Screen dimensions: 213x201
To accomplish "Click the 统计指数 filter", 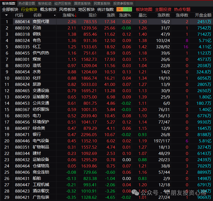I will pos(106,9).
